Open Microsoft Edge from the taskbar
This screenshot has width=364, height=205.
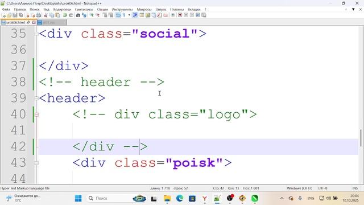click(180, 198)
